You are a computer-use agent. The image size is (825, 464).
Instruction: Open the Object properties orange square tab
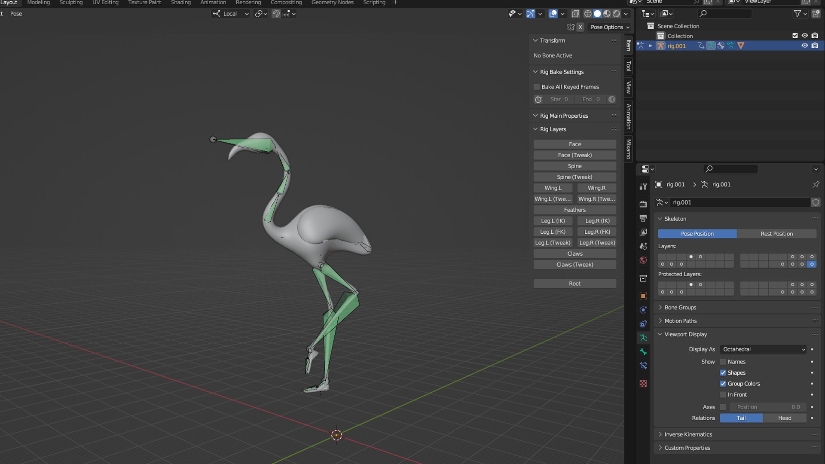click(x=643, y=296)
